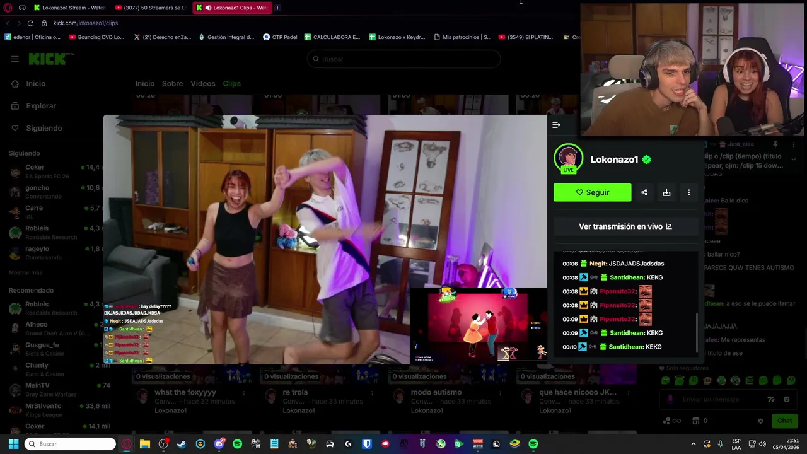Open the Bouncing DVD Lo... bookmark
Screen dimensions: 807x454
(x=96, y=37)
